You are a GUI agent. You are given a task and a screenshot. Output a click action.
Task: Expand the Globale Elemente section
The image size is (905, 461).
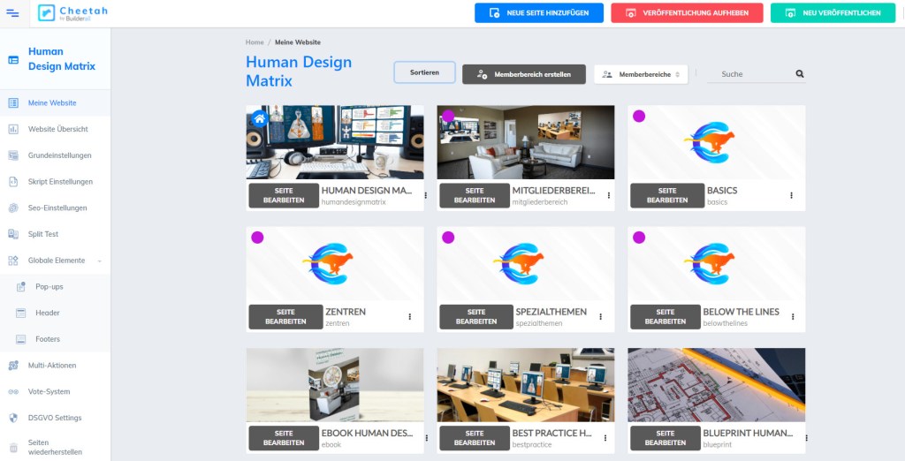55,261
